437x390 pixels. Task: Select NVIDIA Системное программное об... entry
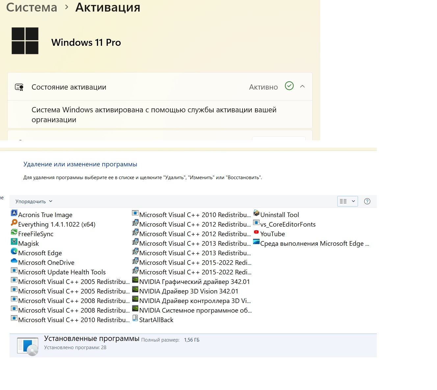point(195,310)
